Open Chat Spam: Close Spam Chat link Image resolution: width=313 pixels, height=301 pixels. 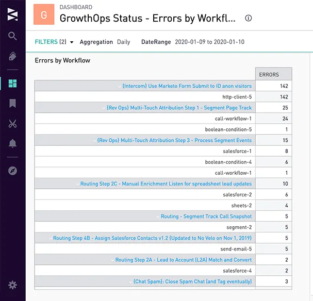pyautogui.click(x=192, y=281)
